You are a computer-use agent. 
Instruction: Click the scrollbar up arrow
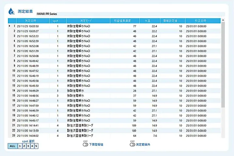(223, 20)
